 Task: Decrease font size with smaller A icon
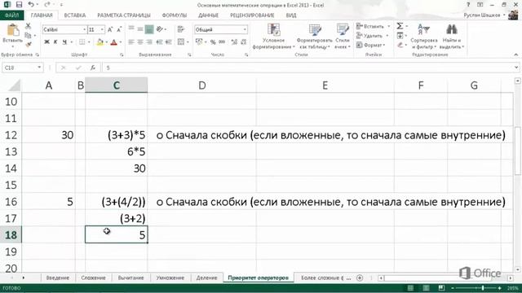tap(119, 29)
